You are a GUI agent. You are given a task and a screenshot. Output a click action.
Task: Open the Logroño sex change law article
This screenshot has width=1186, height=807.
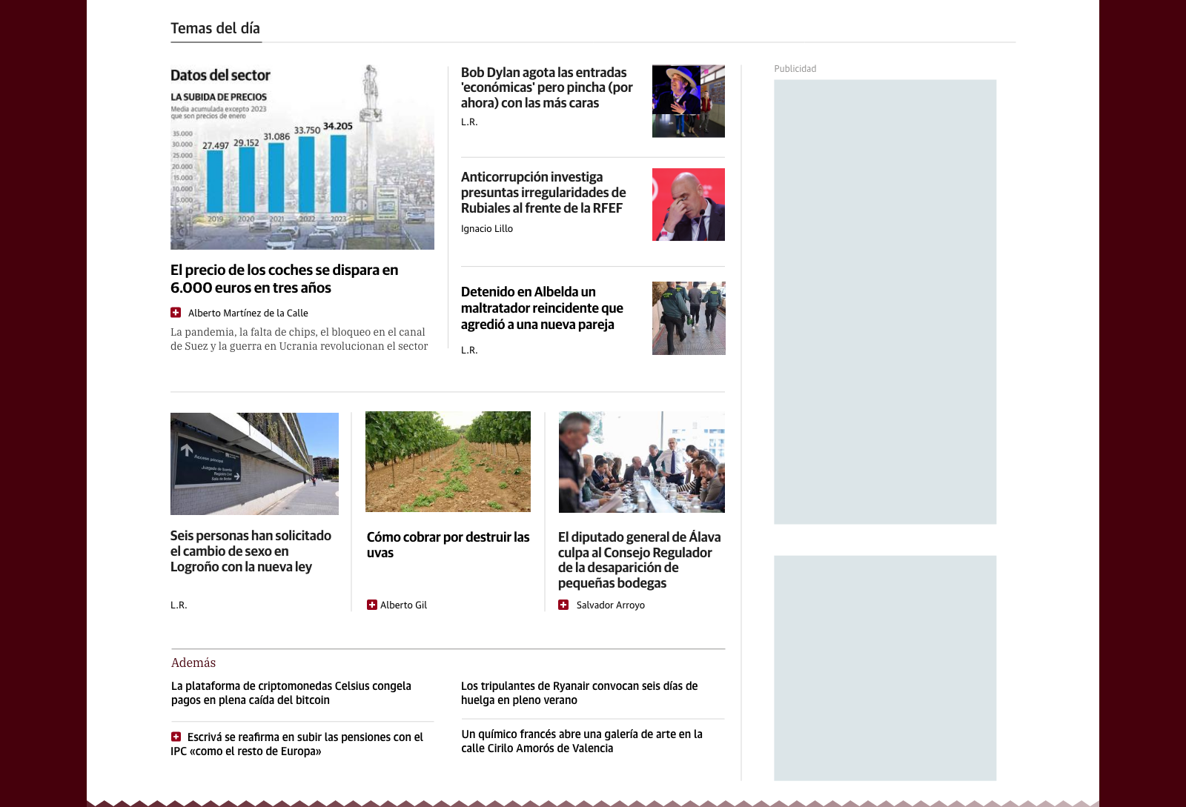click(251, 551)
